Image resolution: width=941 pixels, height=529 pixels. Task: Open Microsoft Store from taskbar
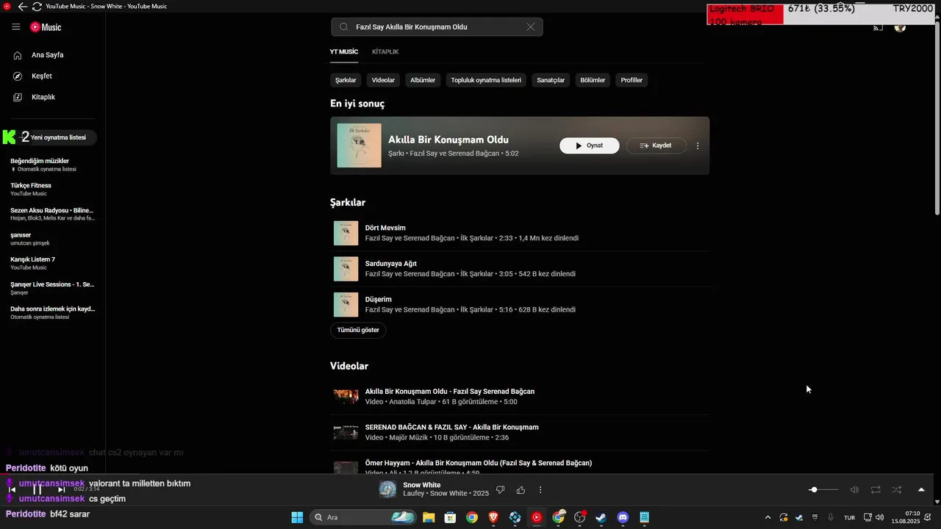click(450, 517)
